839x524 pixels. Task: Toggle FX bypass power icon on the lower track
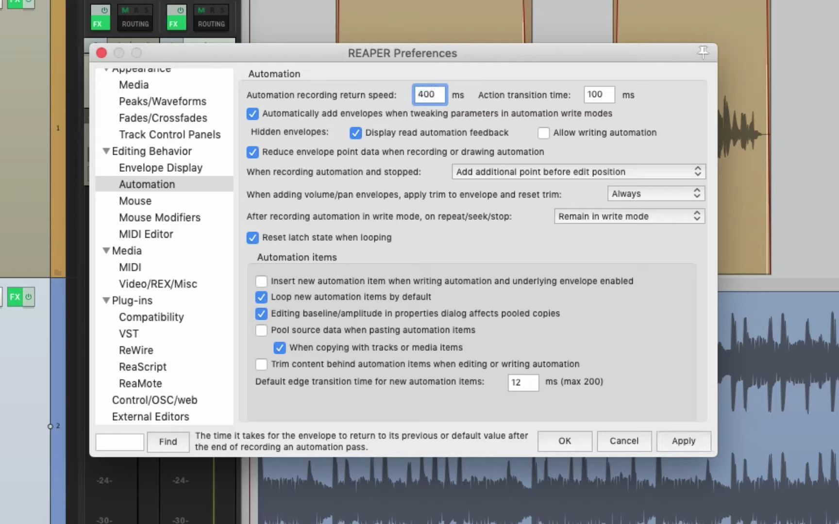pos(29,297)
